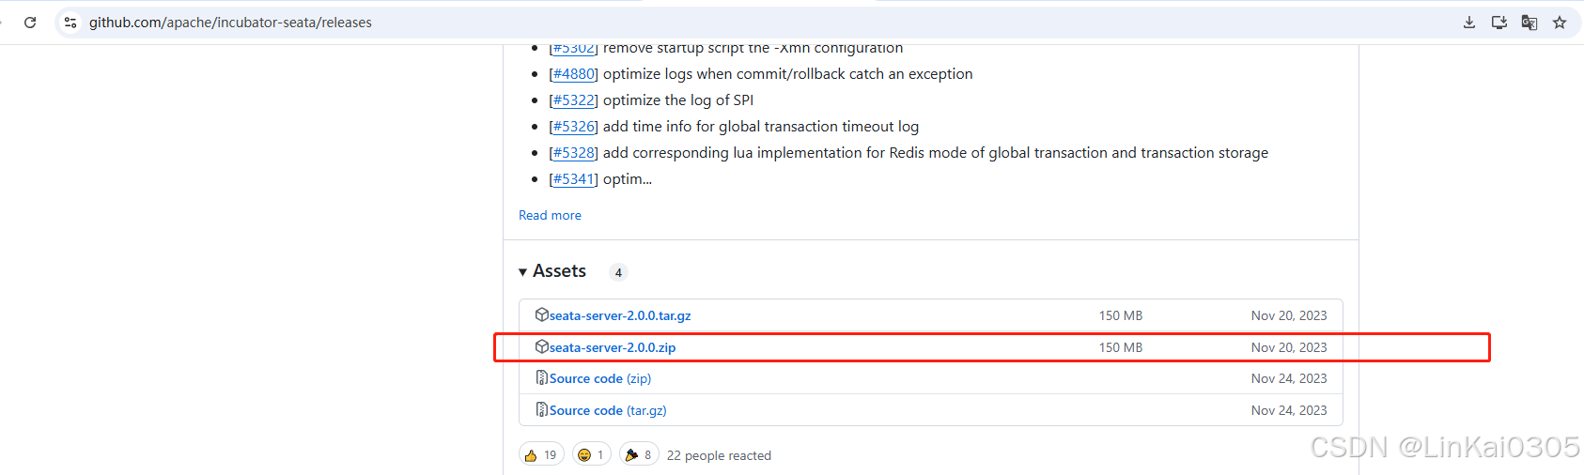Collapse the Assets section triangle

click(522, 272)
